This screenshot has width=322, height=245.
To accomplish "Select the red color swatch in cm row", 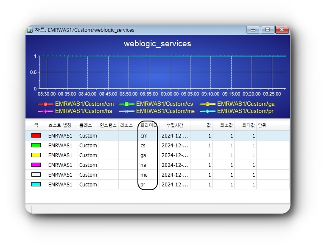I will [36, 136].
